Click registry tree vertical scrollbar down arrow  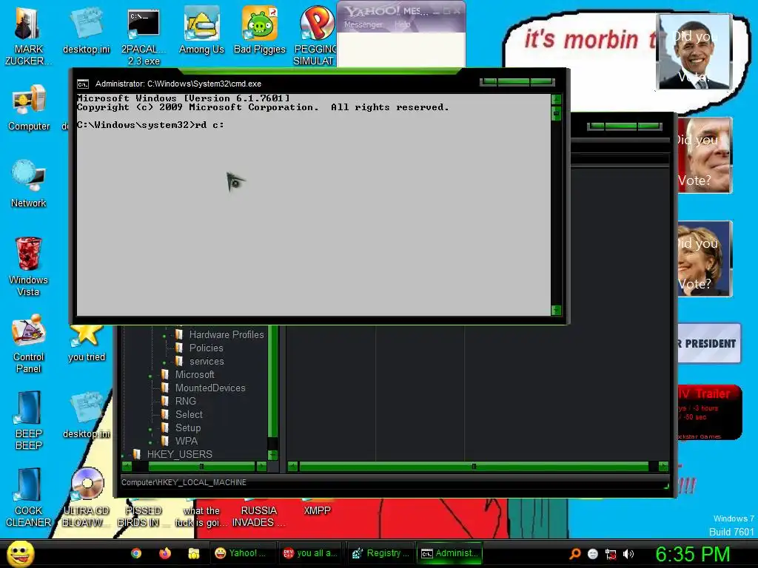(x=272, y=455)
